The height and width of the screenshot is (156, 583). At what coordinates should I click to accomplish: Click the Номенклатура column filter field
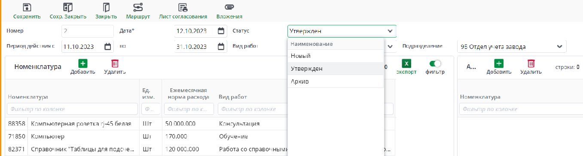coord(72,109)
